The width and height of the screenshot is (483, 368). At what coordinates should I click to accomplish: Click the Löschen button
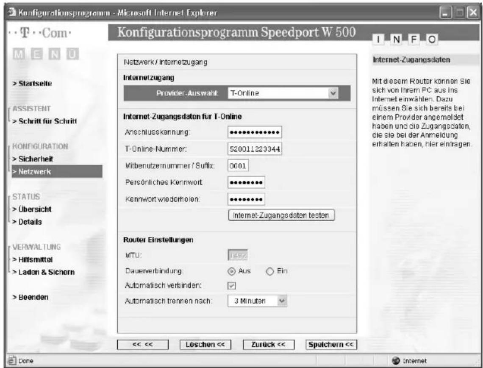205,345
